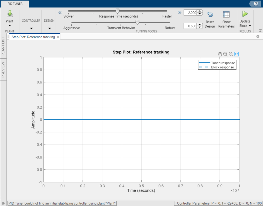Image resolution: width=263 pixels, height=206 pixels.
Task: Open the Update Block dropdown arrow
Action: point(250,26)
